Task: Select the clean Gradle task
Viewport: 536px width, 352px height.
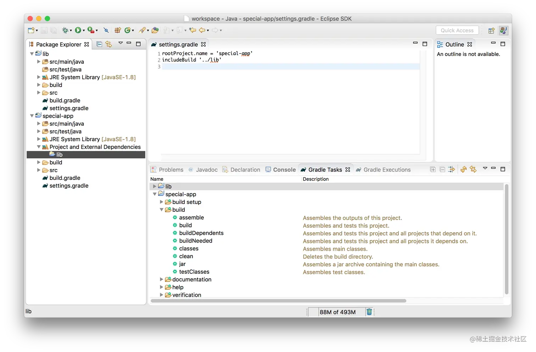Action: (x=186, y=256)
